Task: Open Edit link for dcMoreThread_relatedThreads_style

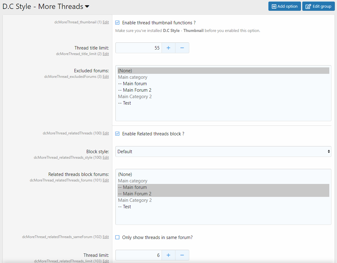Action: tap(106, 157)
